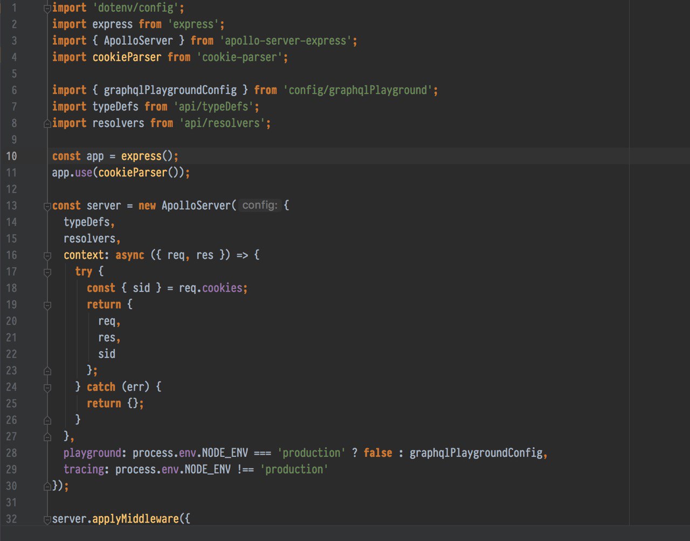
Task: Click the 'api/typeDefs' string
Action: click(213, 107)
